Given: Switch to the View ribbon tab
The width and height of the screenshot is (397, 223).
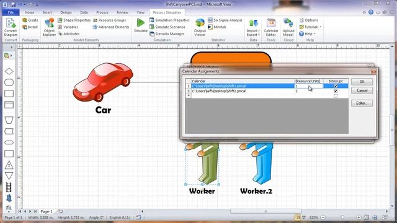Looking at the screenshot, I should click(141, 12).
